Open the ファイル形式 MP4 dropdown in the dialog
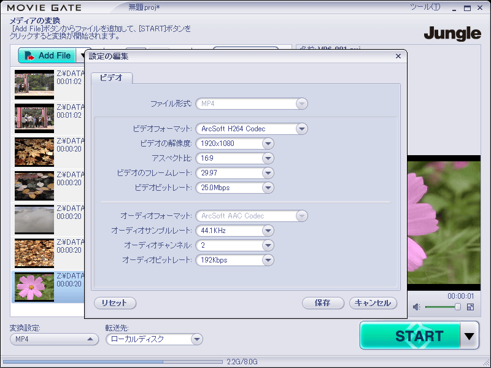The image size is (491, 368). (252, 104)
